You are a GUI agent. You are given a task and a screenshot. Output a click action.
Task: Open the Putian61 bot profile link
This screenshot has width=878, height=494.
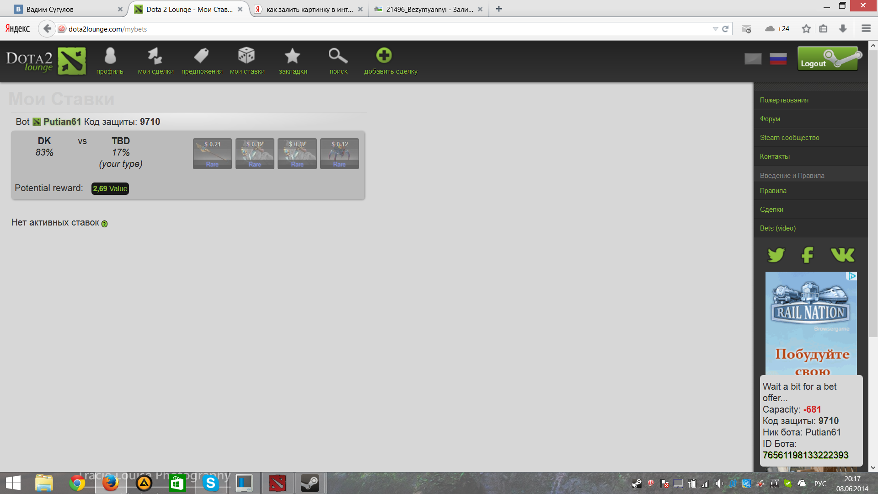[x=62, y=122]
